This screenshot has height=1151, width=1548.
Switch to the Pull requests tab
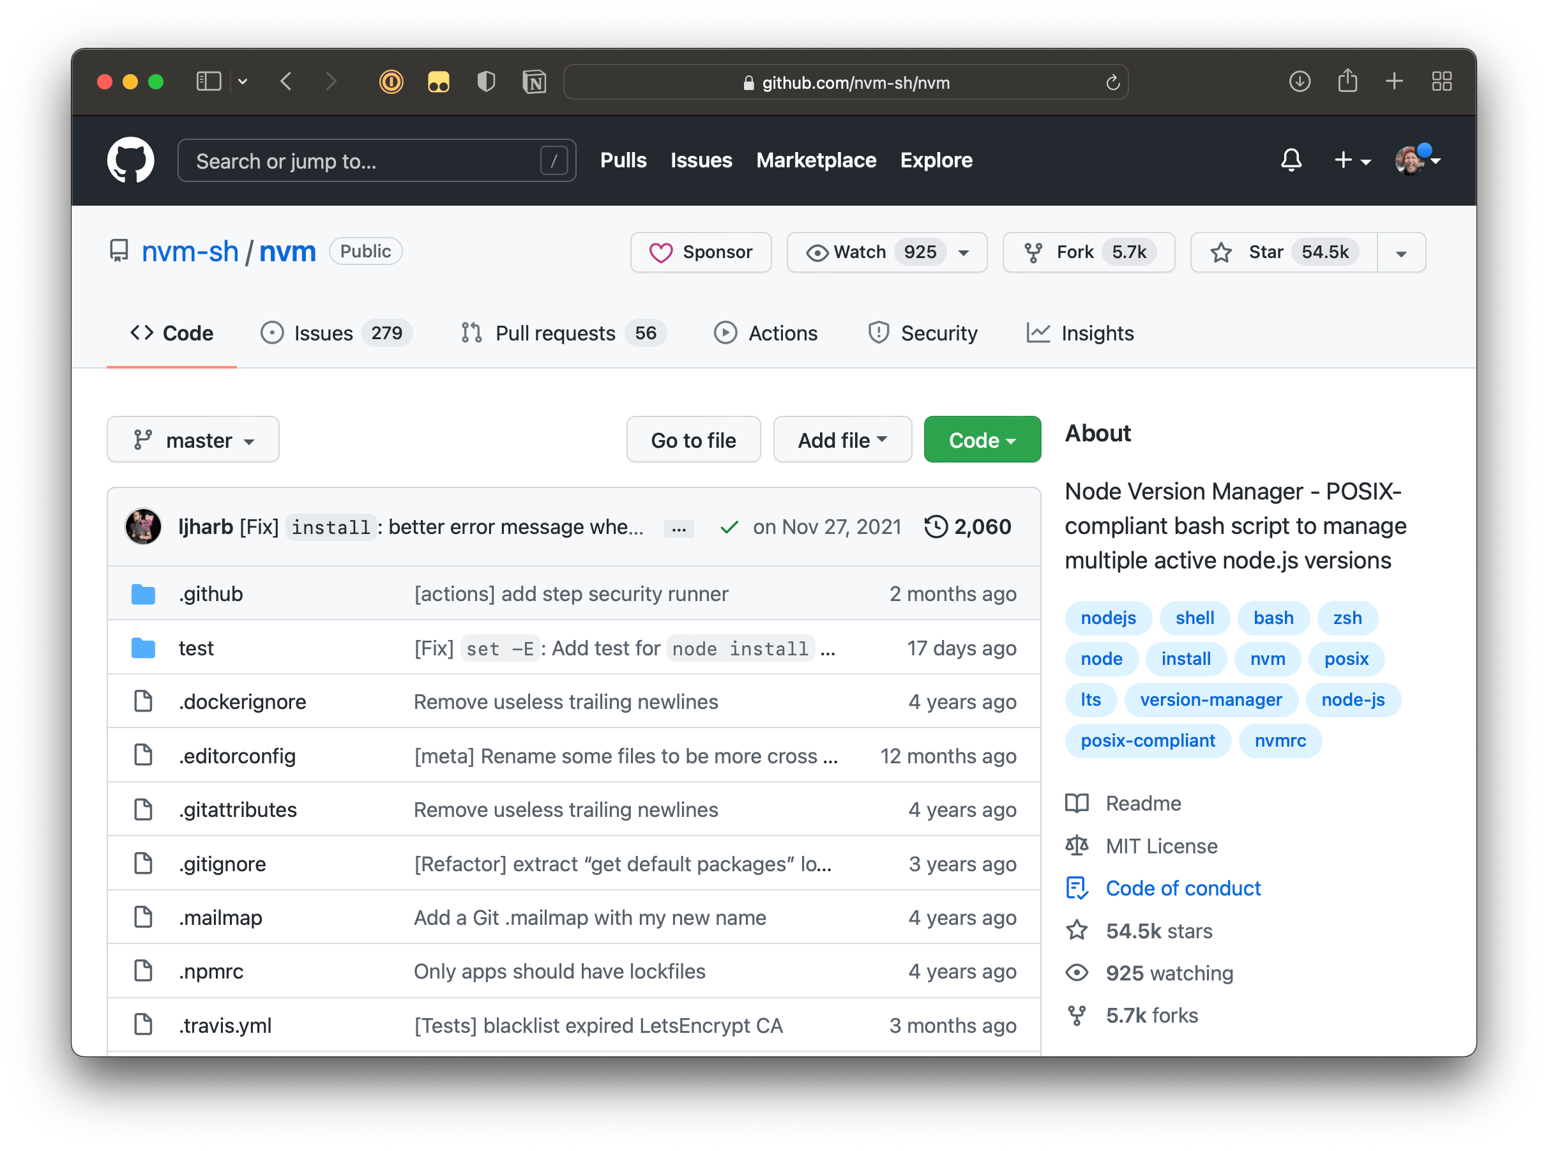pos(554,333)
